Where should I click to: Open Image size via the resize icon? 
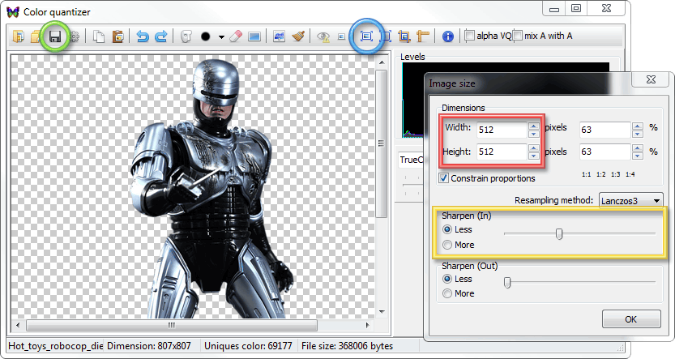[x=366, y=36]
